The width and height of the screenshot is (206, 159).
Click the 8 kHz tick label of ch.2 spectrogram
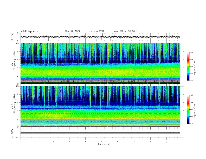[18, 95]
